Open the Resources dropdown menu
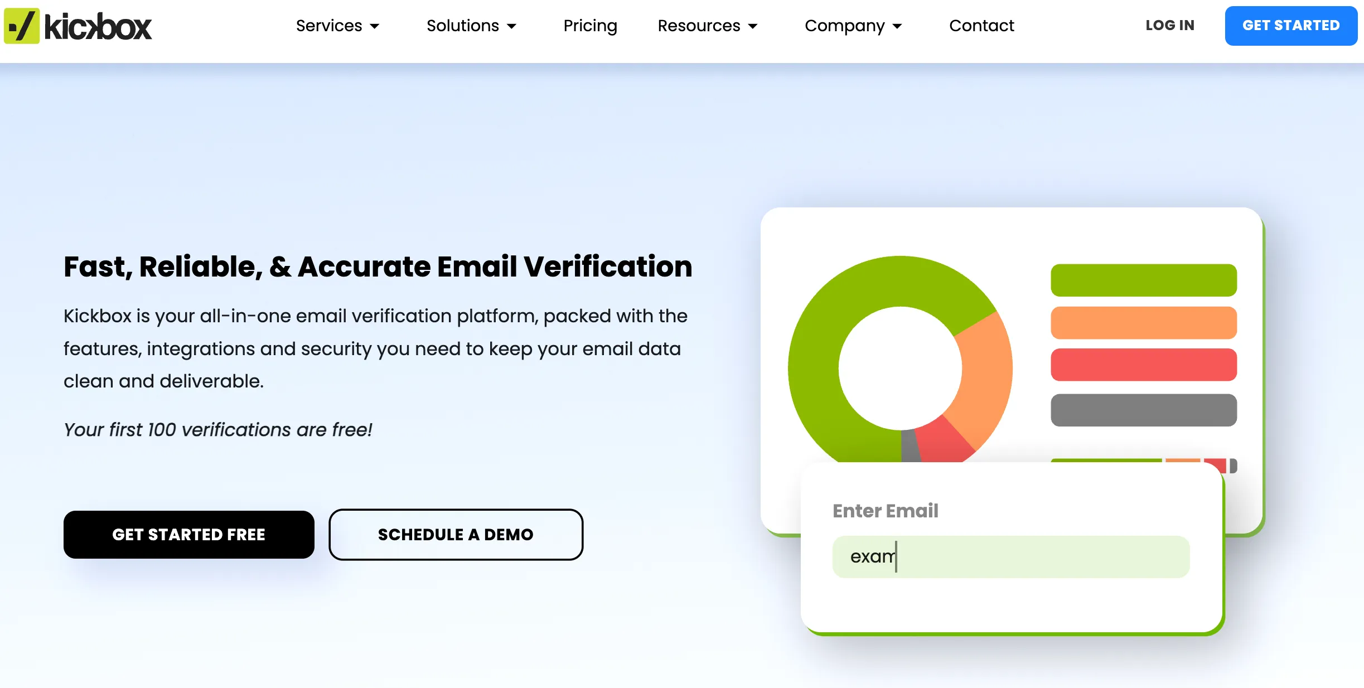Viewport: 1364px width, 688px height. pyautogui.click(x=707, y=26)
